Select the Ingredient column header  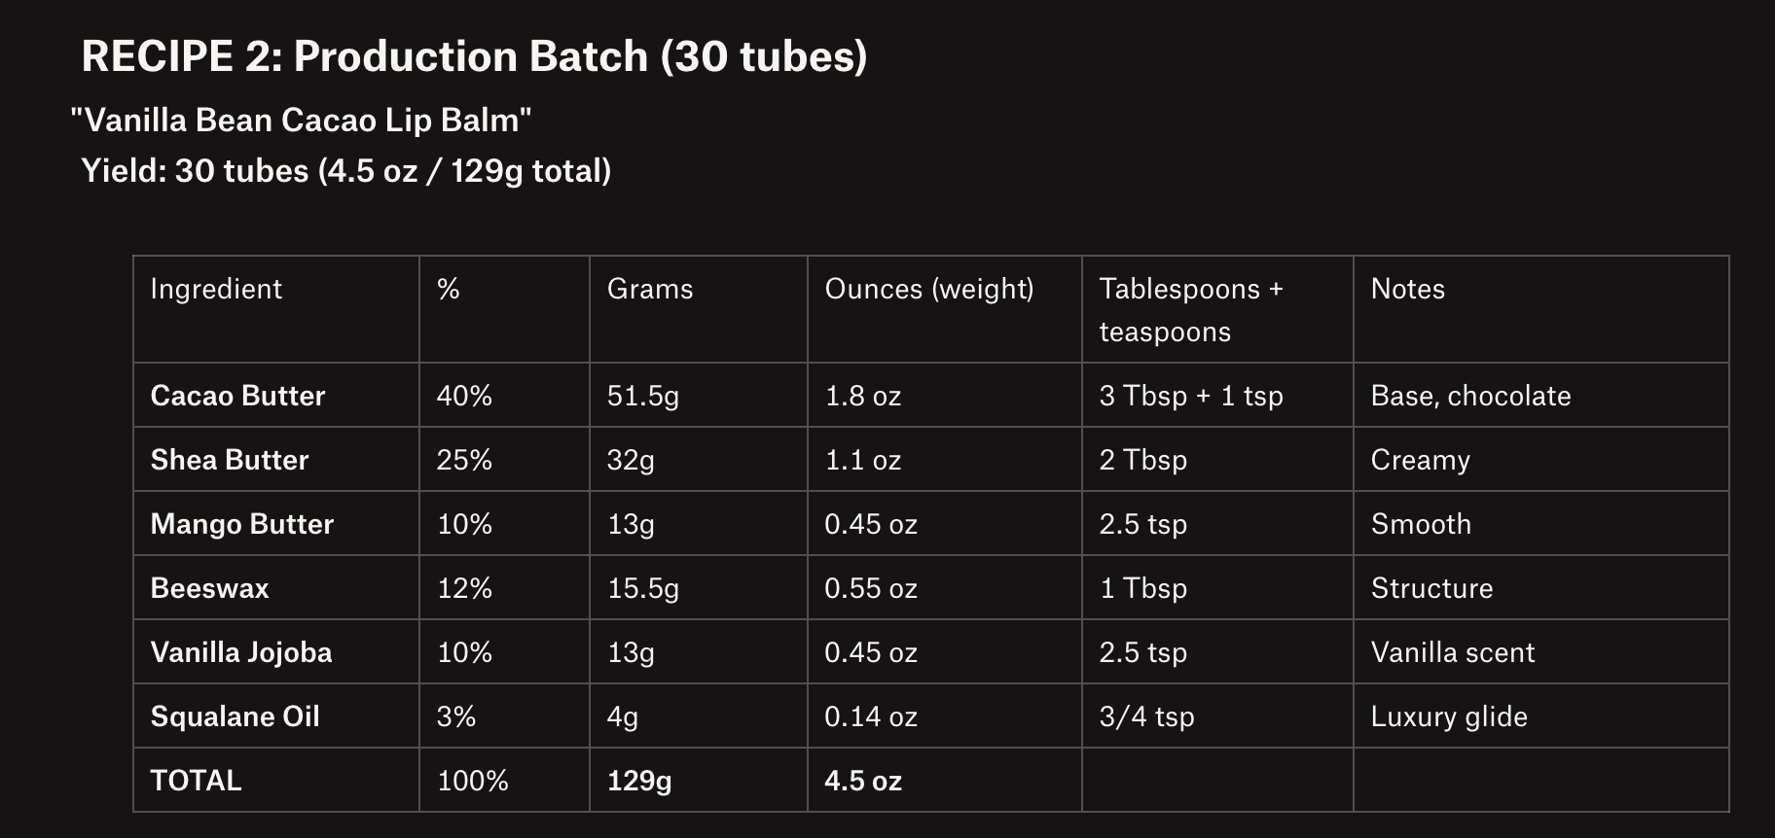pos(216,289)
